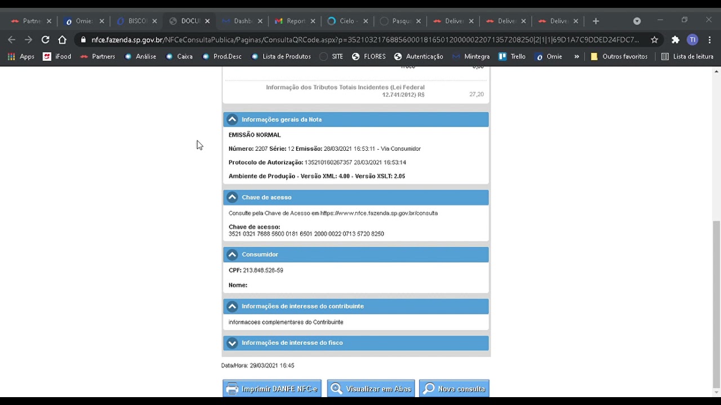Click the Visualizar em Abas button
Image resolution: width=721 pixels, height=405 pixels.
point(371,389)
